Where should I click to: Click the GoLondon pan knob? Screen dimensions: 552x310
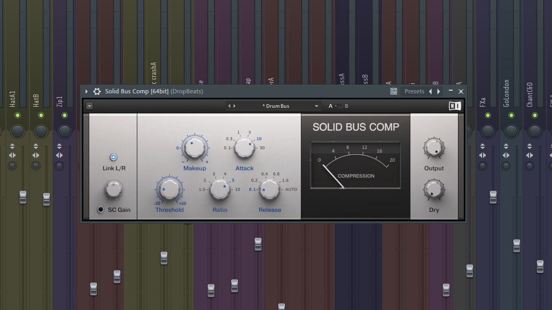pyautogui.click(x=511, y=131)
